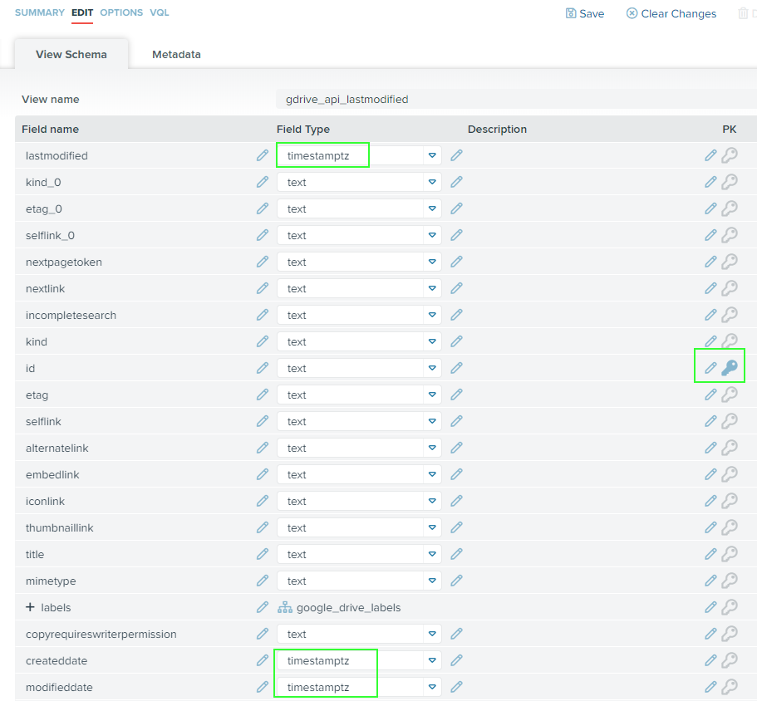The width and height of the screenshot is (757, 701).
Task: Toggle primary key on alternatelink row
Action: point(730,448)
